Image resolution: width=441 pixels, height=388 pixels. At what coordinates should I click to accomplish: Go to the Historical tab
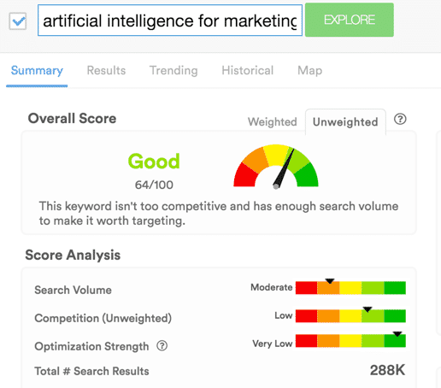[248, 70]
